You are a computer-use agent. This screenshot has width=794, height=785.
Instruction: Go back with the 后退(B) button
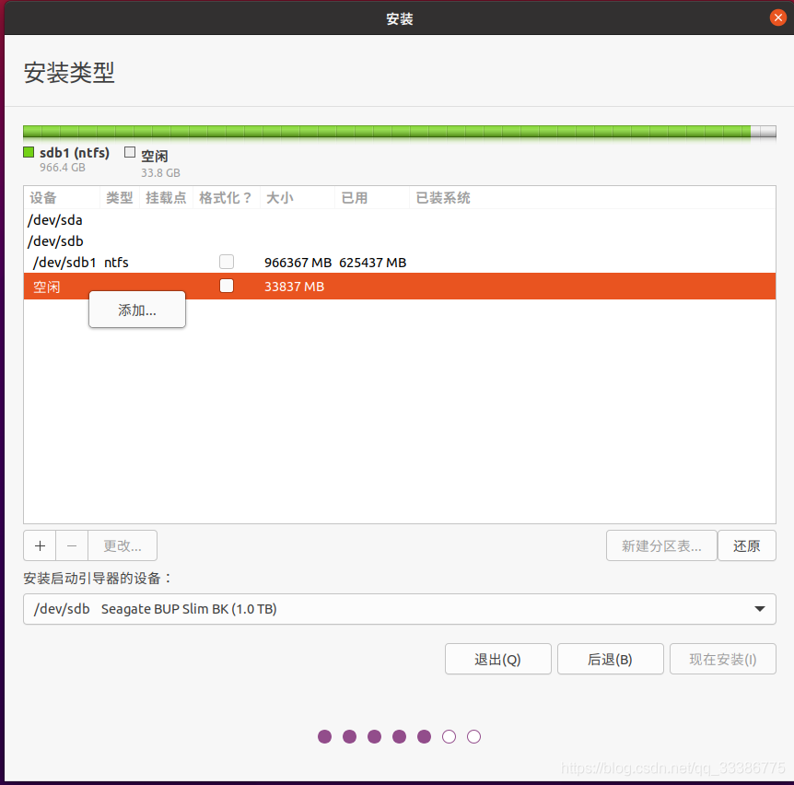[610, 659]
